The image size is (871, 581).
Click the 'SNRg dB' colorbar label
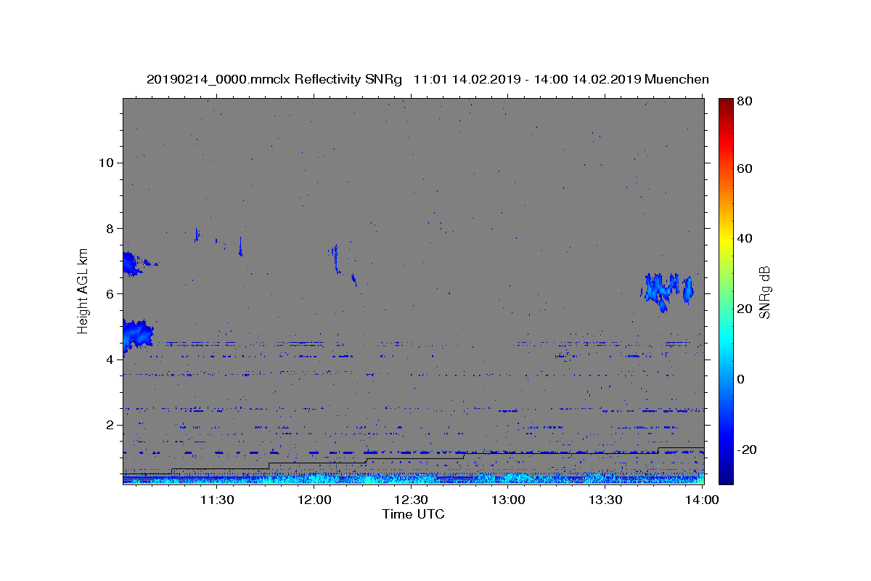764,292
